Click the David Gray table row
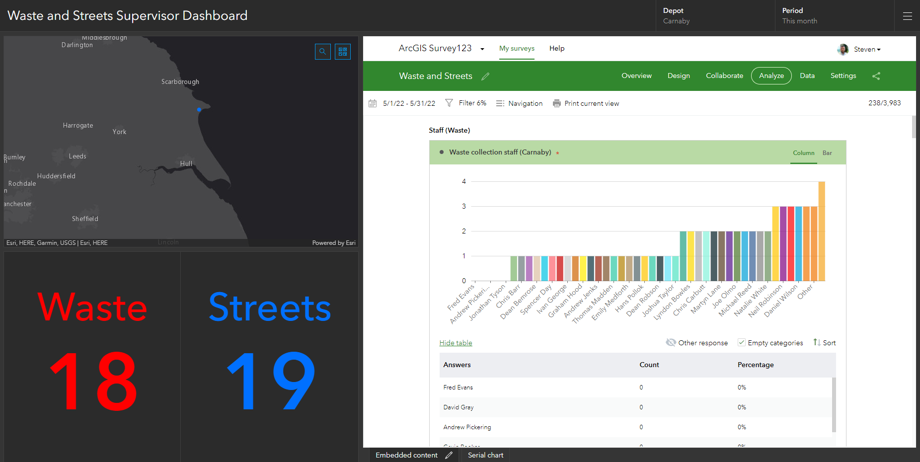 point(636,407)
